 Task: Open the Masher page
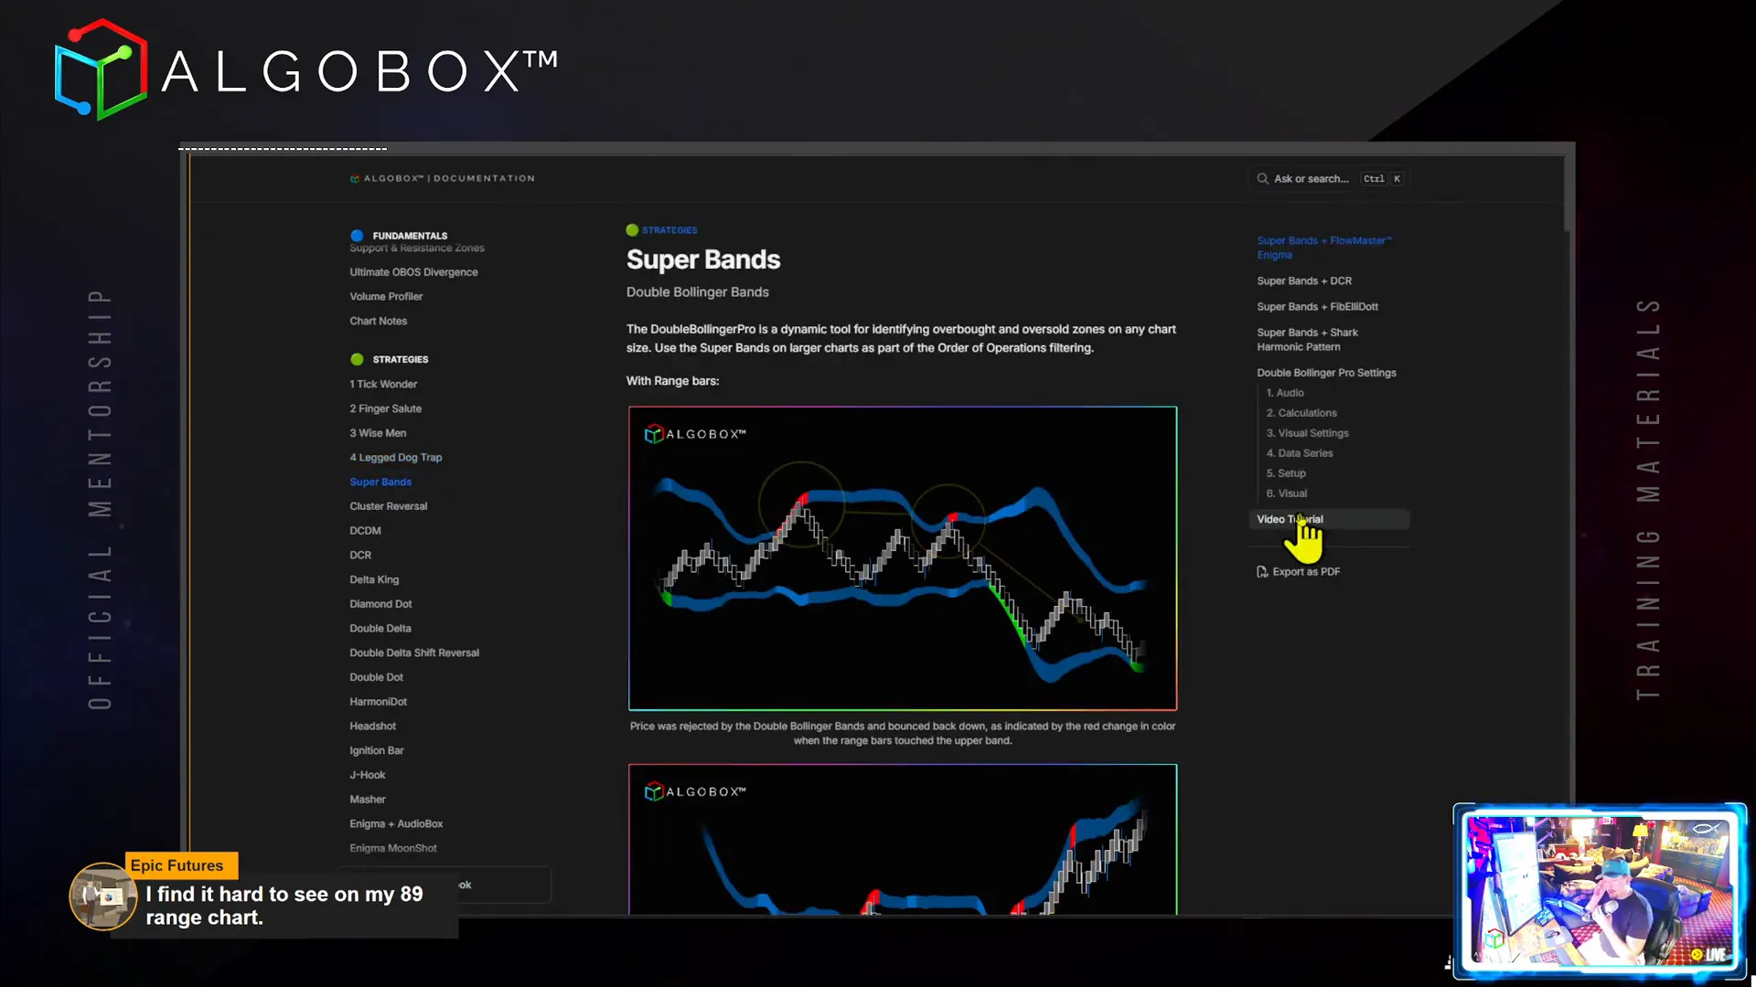368,800
